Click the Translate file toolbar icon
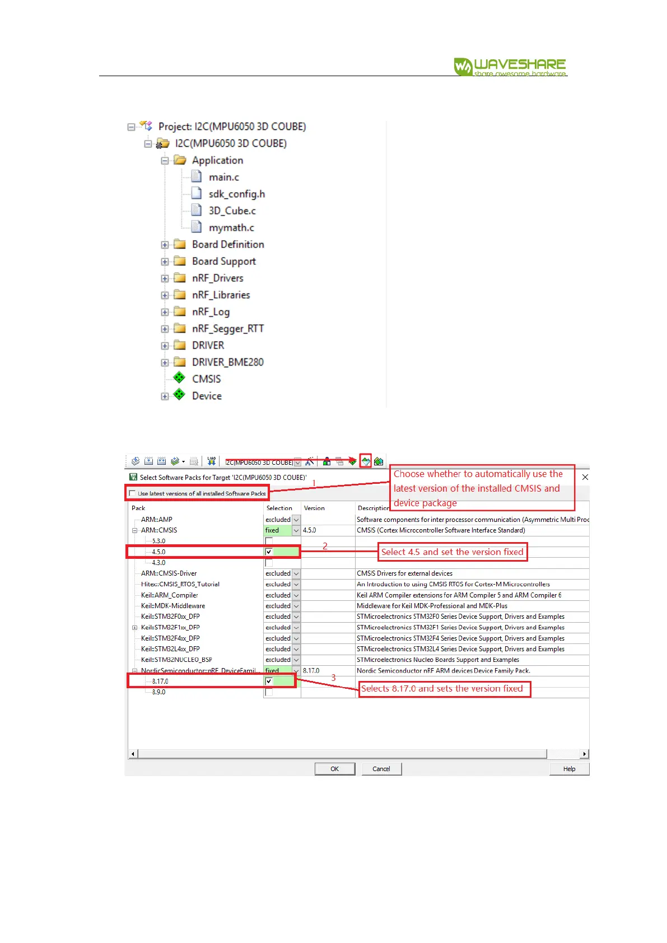Viewport: 667px width, 943px height. pos(135,461)
